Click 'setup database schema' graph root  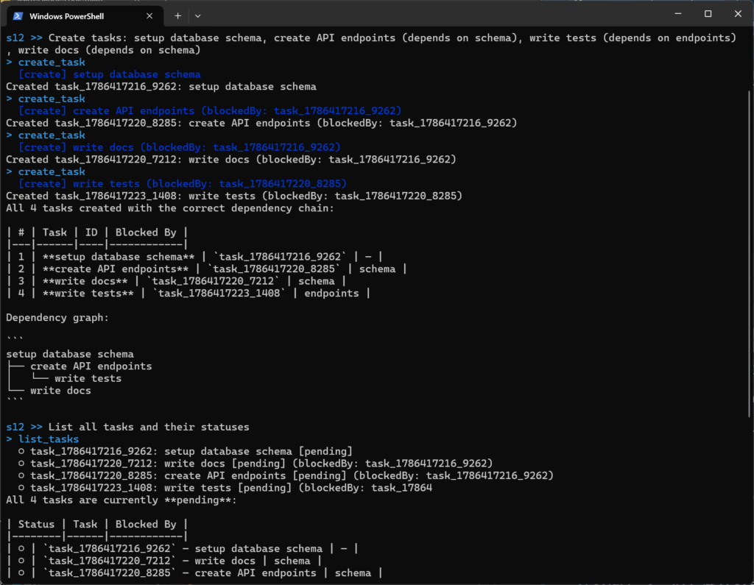[x=70, y=354]
